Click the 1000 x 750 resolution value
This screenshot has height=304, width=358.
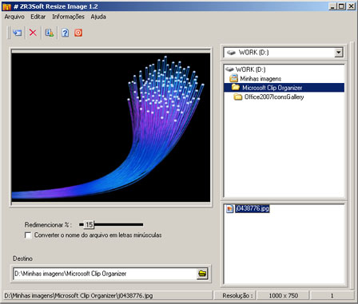[283, 295]
